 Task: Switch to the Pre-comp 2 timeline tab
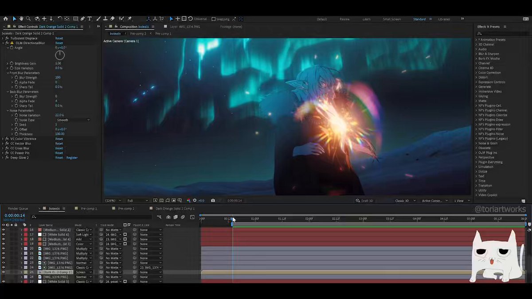pyautogui.click(x=126, y=209)
